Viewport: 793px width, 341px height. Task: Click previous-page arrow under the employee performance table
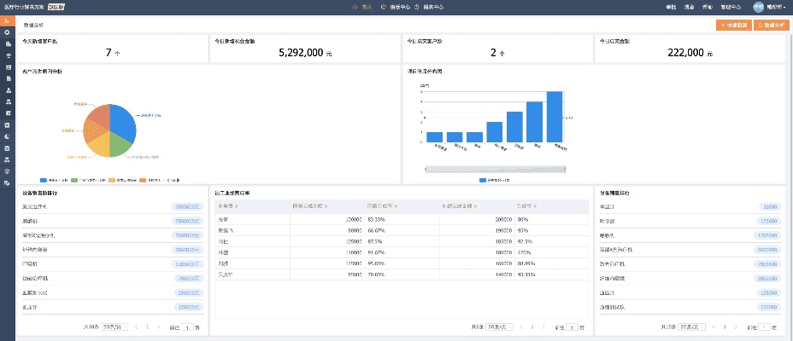pyautogui.click(x=520, y=327)
